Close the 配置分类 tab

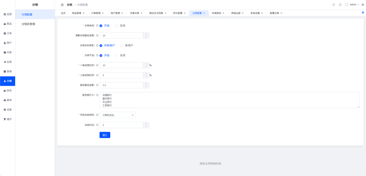(x=281, y=13)
